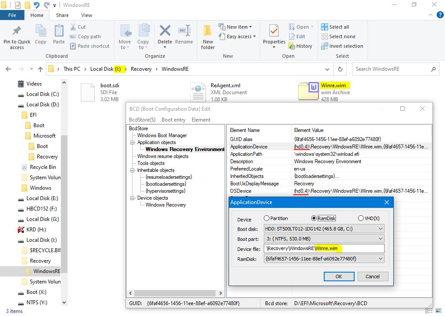Screen dimensions: 445x316
Task: Open the RamDisk GUID dropdown
Action: tap(324, 259)
